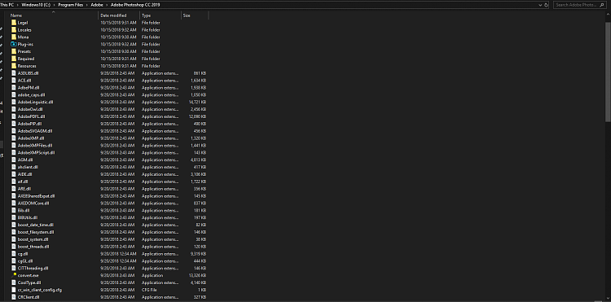Image resolution: width=611 pixels, height=302 pixels.
Task: Click Adobe Photoshop CC 2019 breadcrumb
Action: pyautogui.click(x=135, y=5)
